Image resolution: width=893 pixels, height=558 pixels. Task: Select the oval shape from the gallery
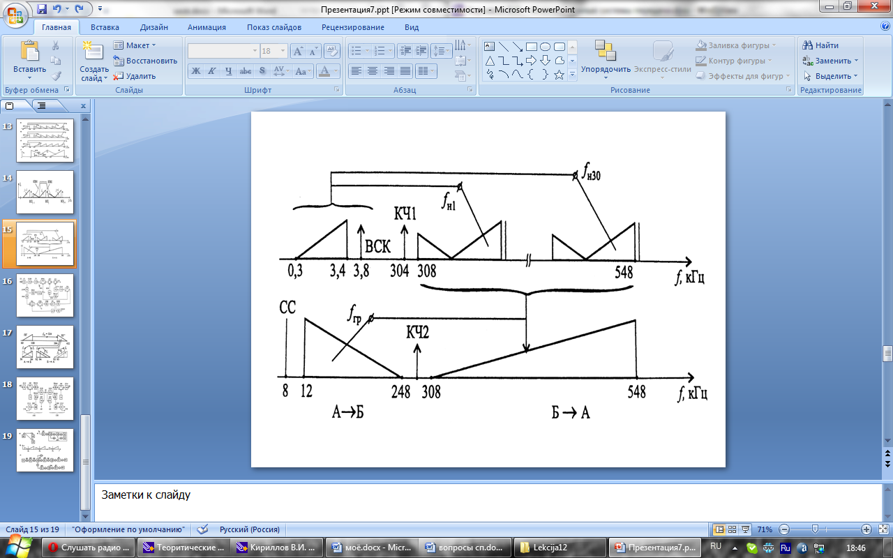click(x=545, y=47)
